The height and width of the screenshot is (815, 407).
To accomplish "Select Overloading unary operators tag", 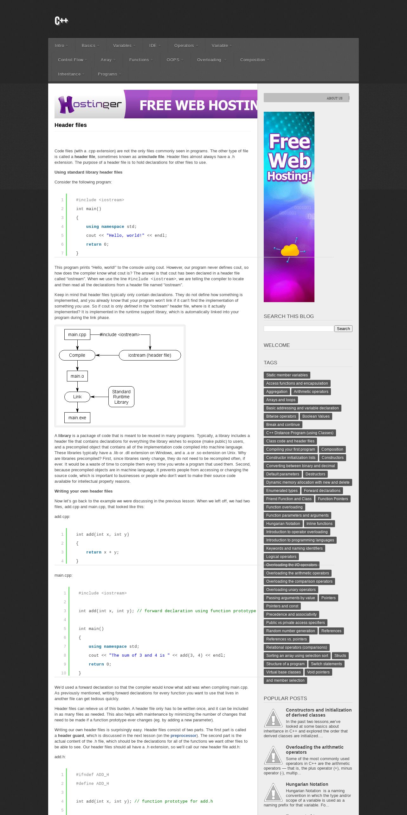I will pyautogui.click(x=291, y=590).
